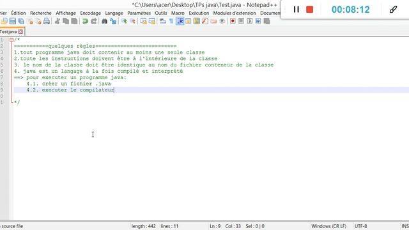
Task: Open the Modules d'extension menu
Action: [x=235, y=13]
